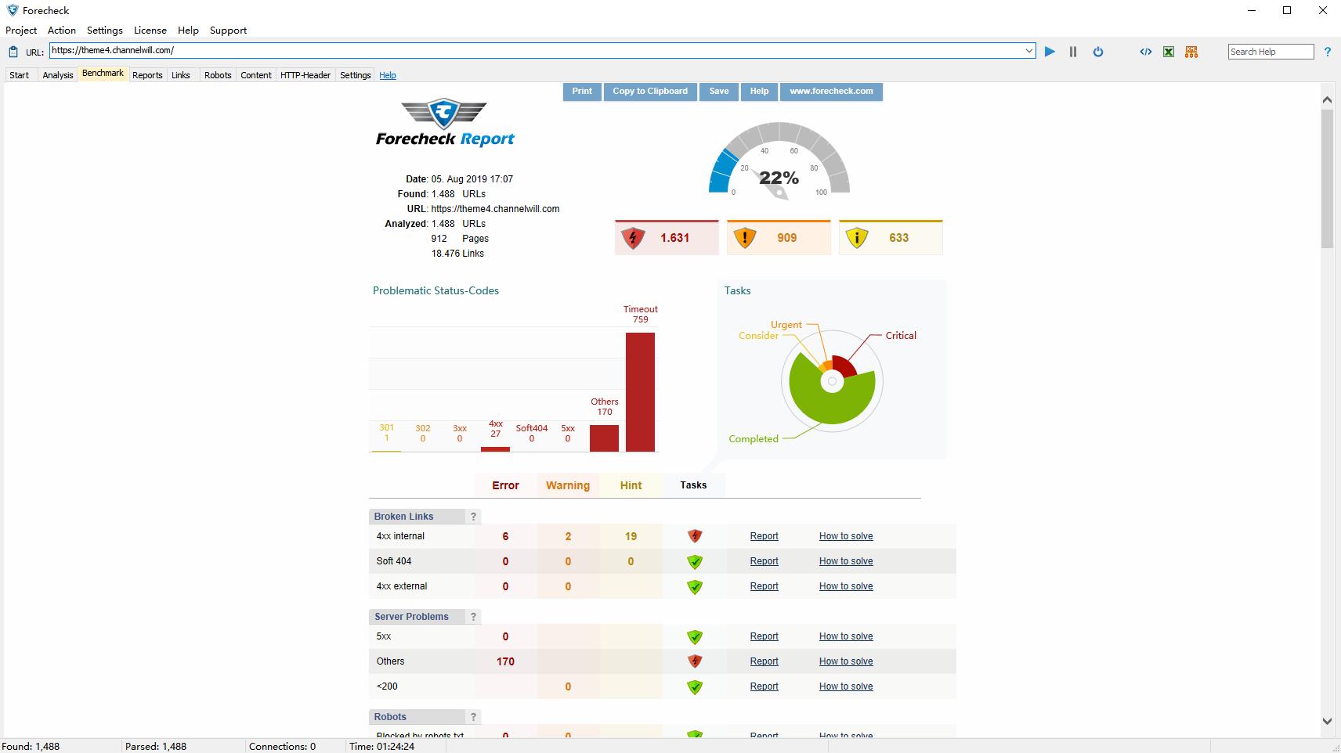1341x753 pixels.
Task: Click the red critical errors shield 1.631
Action: 667,238
